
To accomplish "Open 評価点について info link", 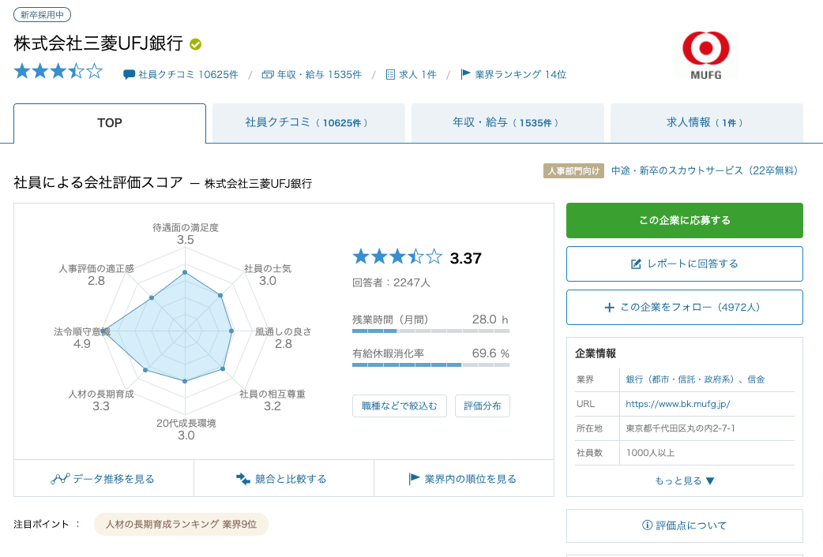I will point(685,525).
